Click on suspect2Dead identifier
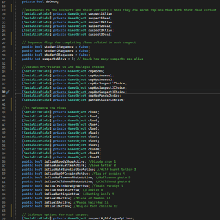The image size is (220, 220). 99,26
